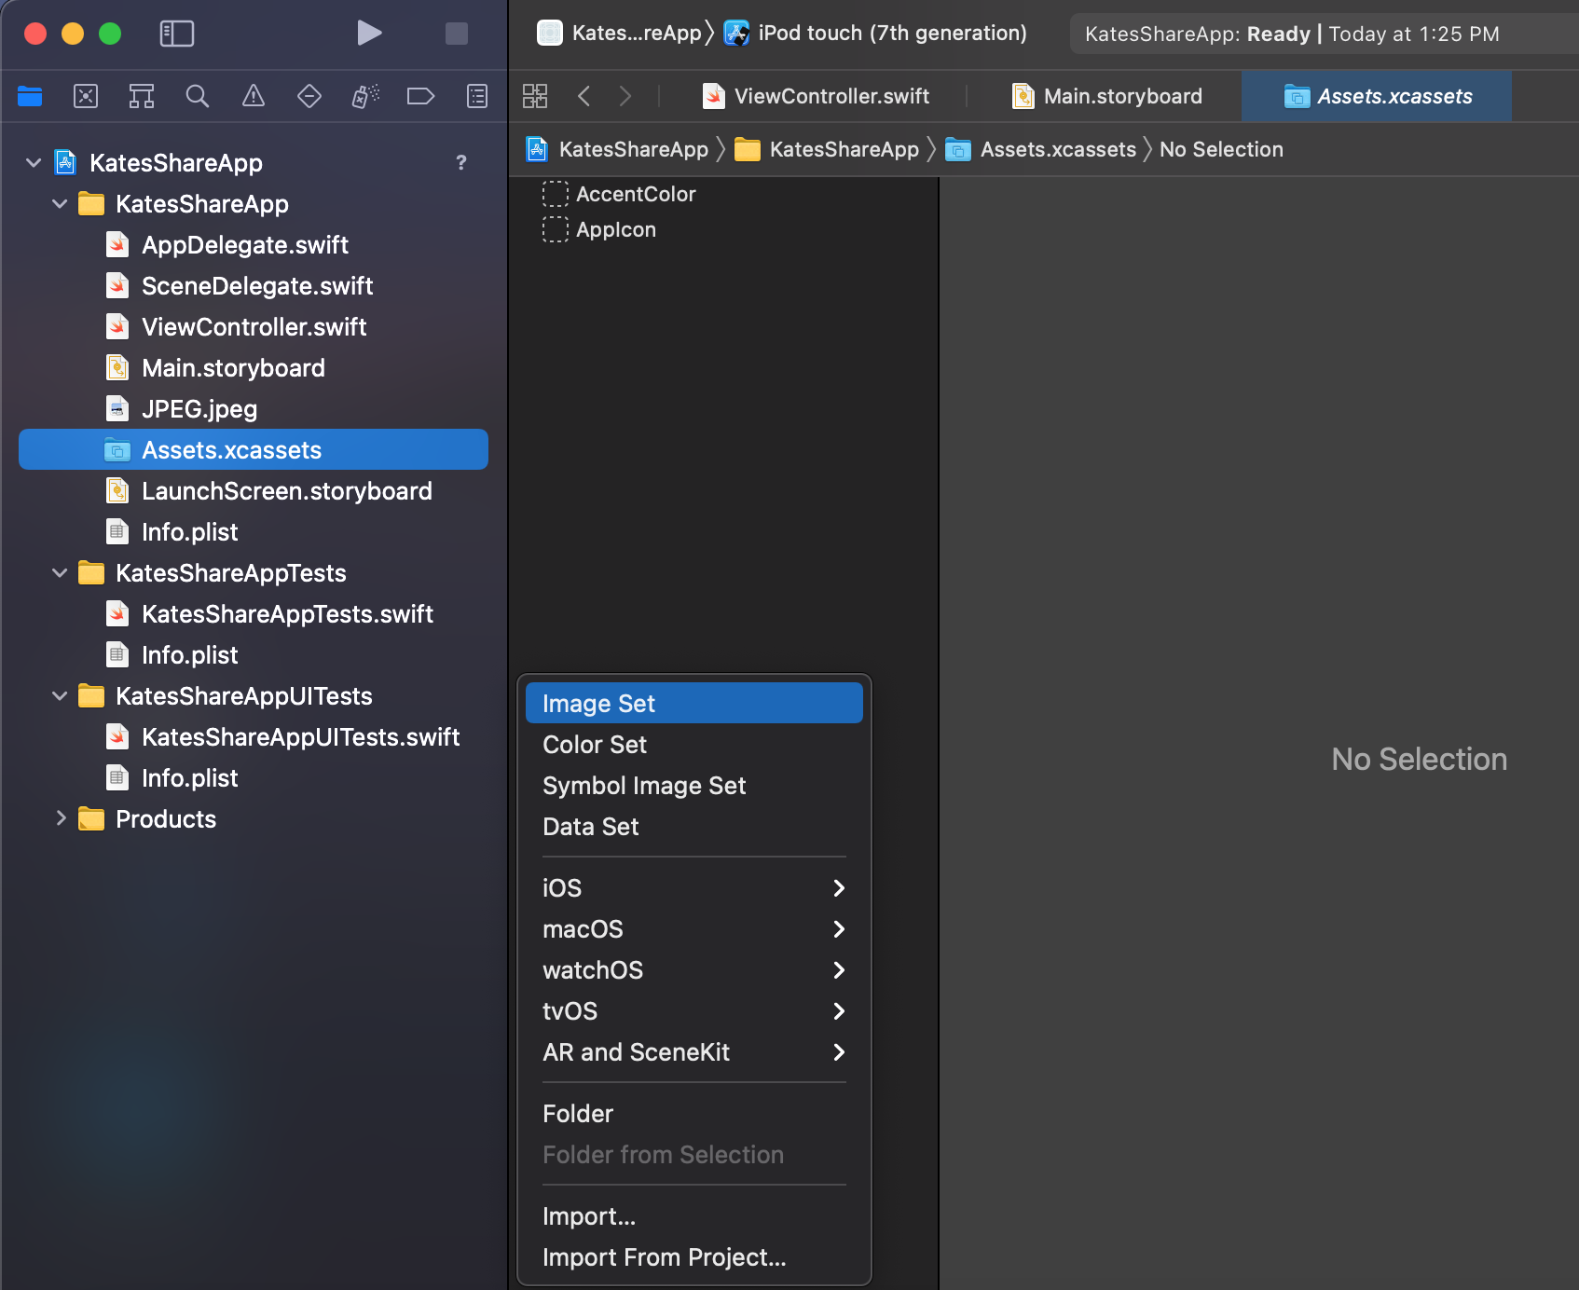
Task: Open the AR and SceneKit submenu
Action: pos(694,1052)
